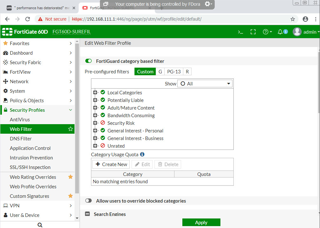This screenshot has height=228, width=320.
Task: Select the Custom pre-configured filter
Action: point(145,71)
